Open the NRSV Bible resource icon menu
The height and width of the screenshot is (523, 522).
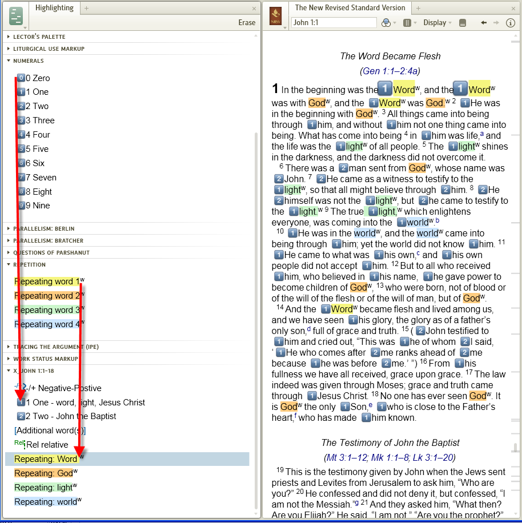[x=275, y=16]
